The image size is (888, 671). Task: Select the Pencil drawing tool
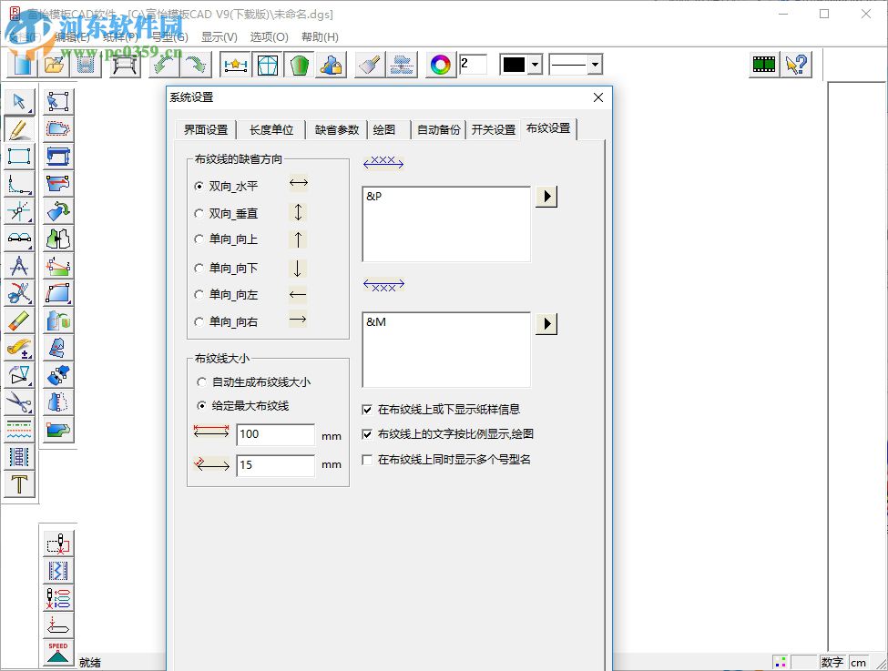pos(20,128)
